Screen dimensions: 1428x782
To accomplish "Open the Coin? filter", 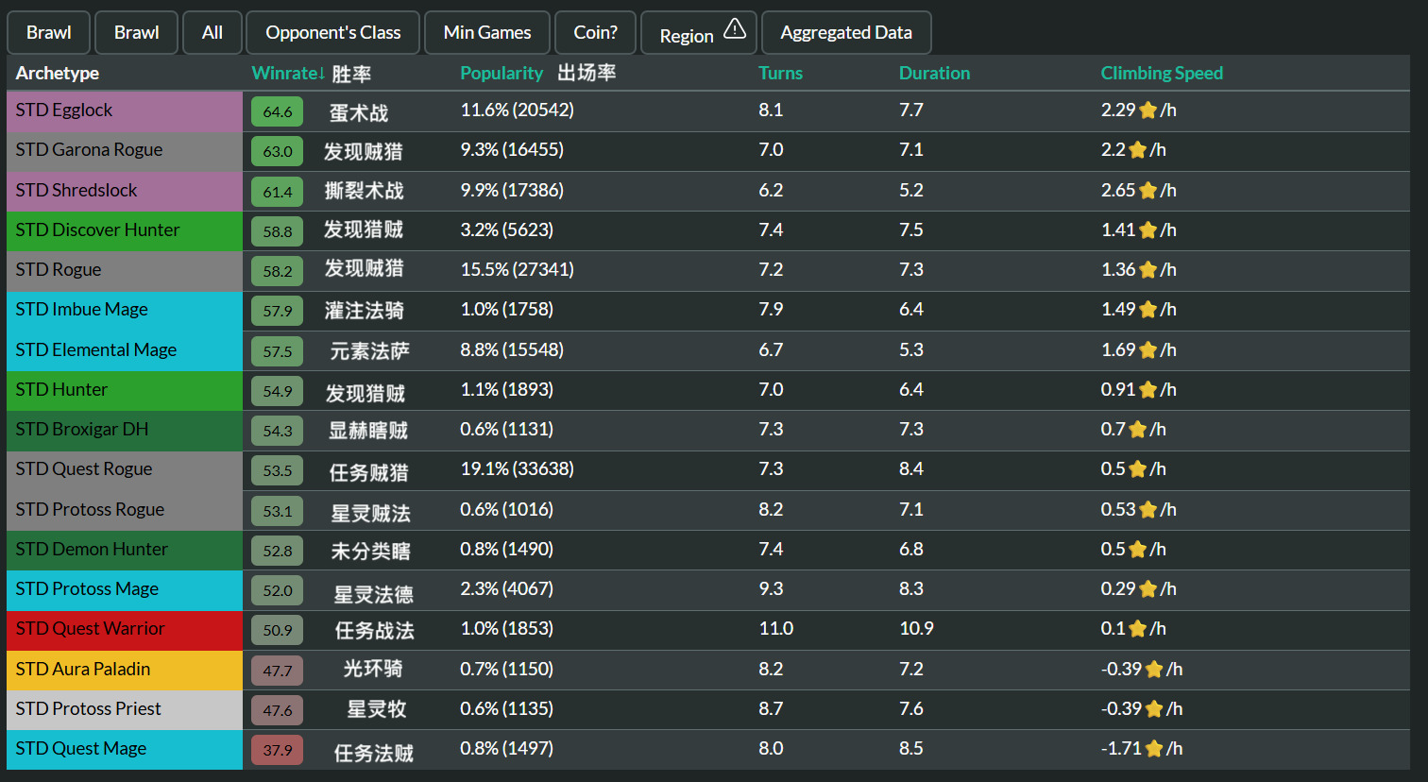I will point(595,33).
